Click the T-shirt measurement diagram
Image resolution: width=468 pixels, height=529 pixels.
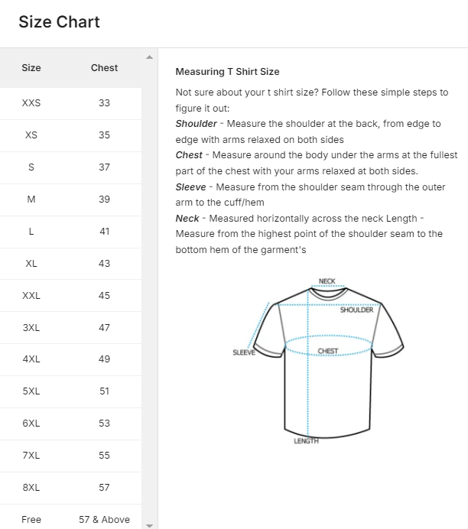(314, 359)
